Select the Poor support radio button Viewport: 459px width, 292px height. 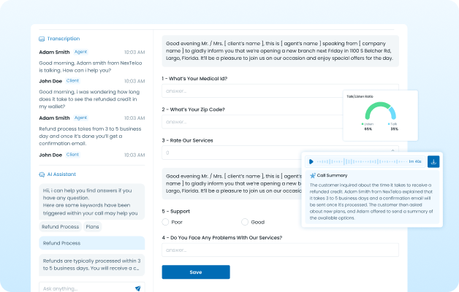166,222
